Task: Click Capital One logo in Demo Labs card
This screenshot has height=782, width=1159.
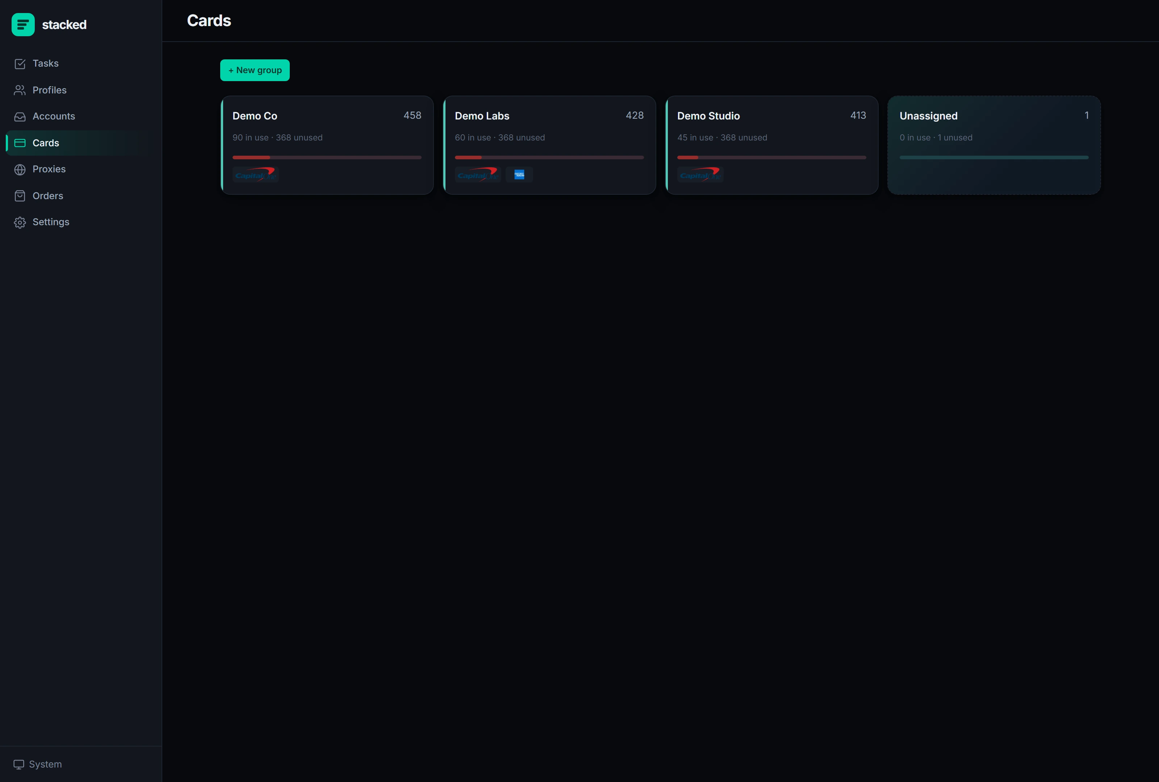Action: click(478, 175)
